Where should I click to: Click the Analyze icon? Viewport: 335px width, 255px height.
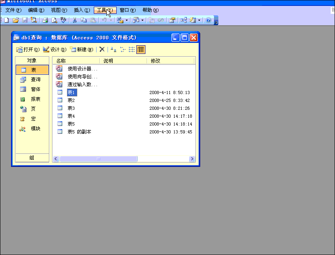point(136,20)
